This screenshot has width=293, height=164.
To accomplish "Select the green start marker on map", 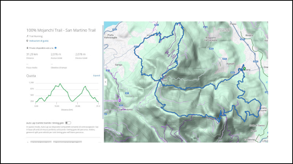I will (x=244, y=68).
